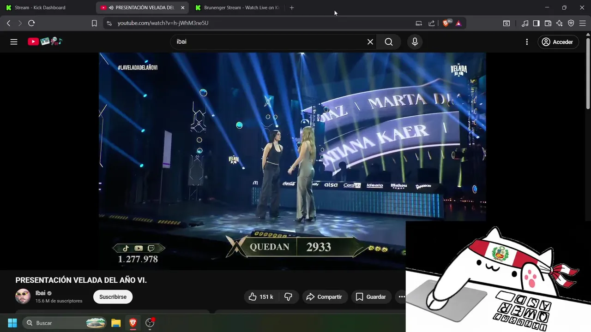
Task: Switch to Stream - Kick Dashboard tab
Action: (48, 8)
